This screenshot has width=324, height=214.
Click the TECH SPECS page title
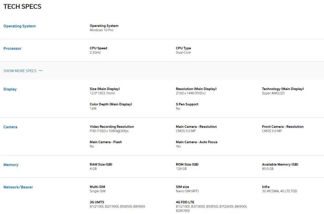tap(22, 6)
